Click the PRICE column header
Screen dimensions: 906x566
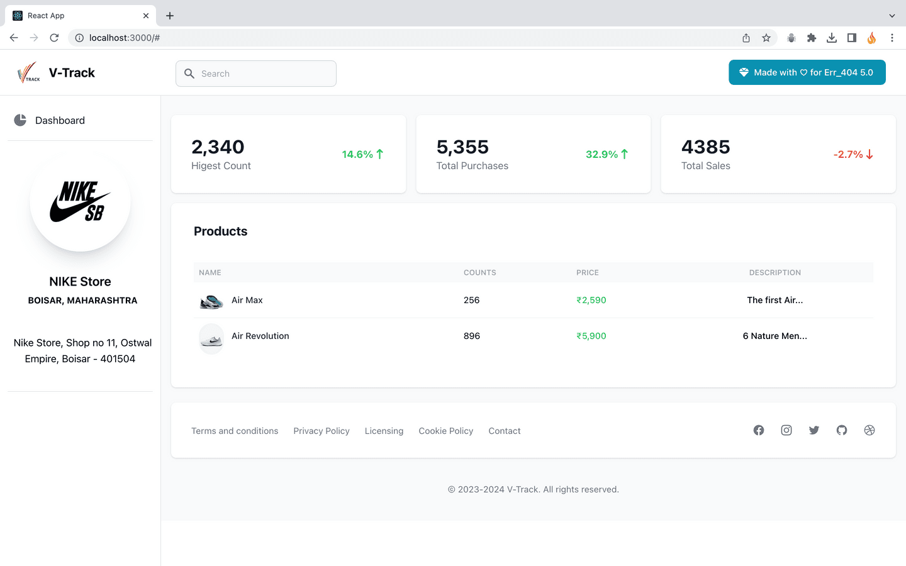pos(588,272)
